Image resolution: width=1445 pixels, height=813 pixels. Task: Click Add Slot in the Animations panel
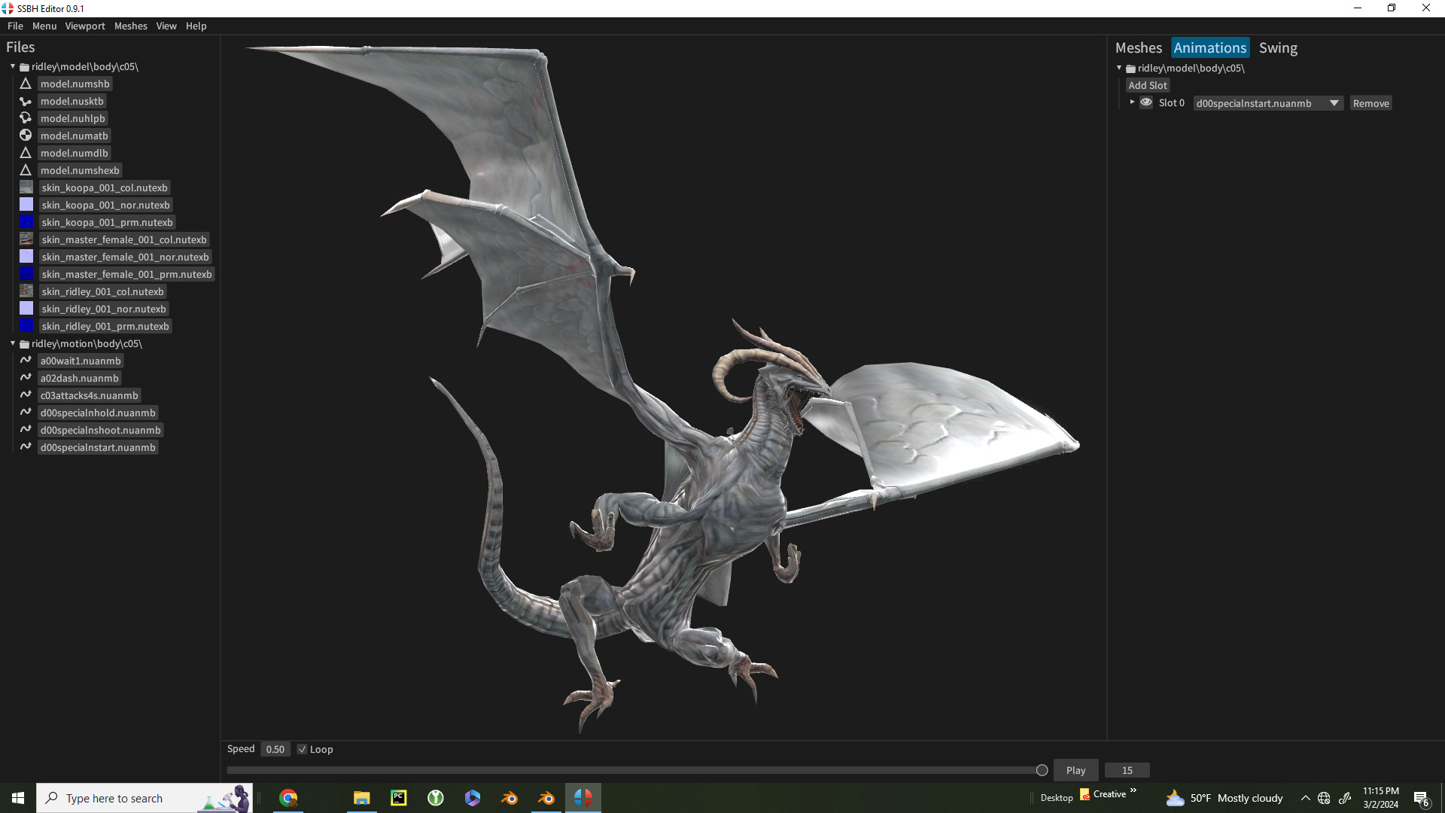[x=1147, y=84]
